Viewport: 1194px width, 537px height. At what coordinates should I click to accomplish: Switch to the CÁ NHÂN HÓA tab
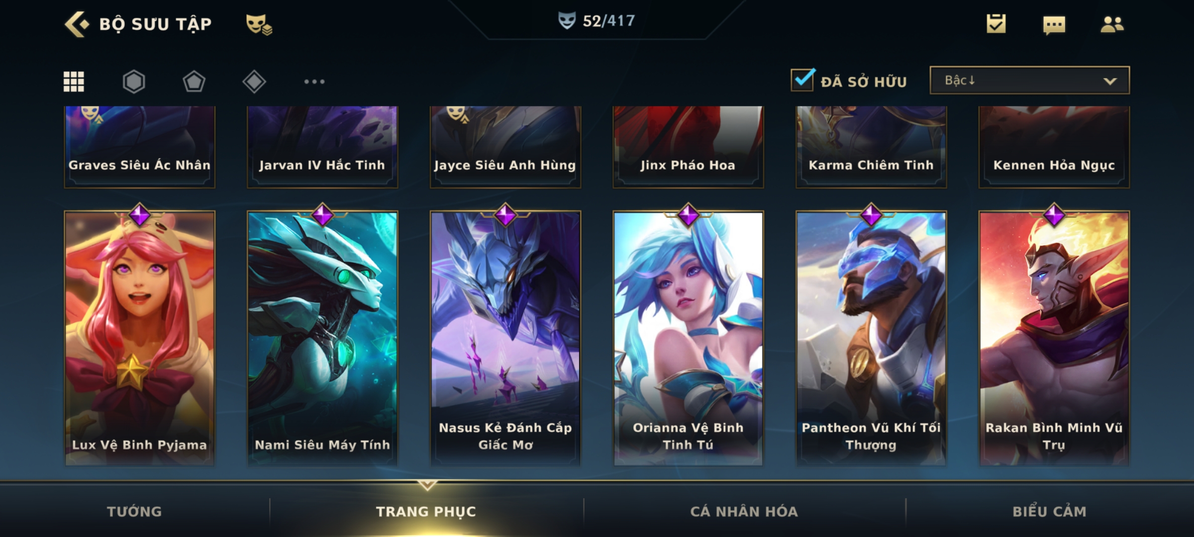click(744, 511)
